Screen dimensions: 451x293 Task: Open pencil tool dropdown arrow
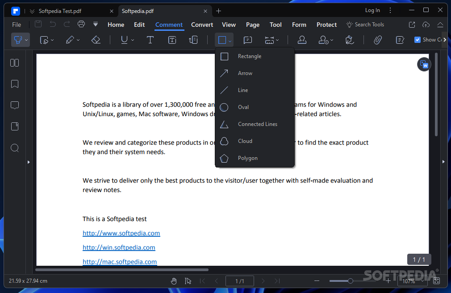click(78, 40)
